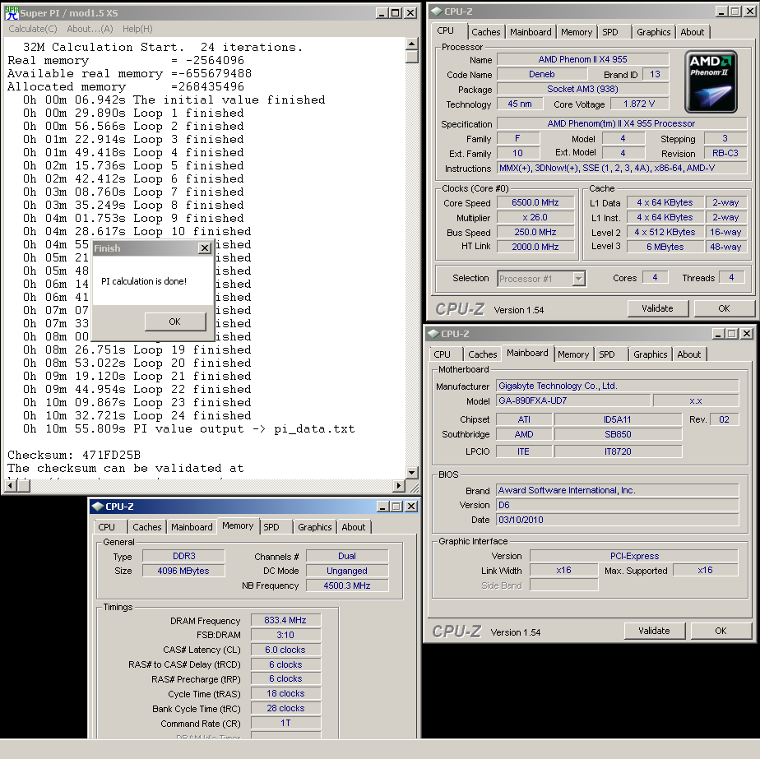Image resolution: width=760 pixels, height=759 pixels.
Task: Open Mainboard tab in Memory CPU-Z window
Action: 192,527
